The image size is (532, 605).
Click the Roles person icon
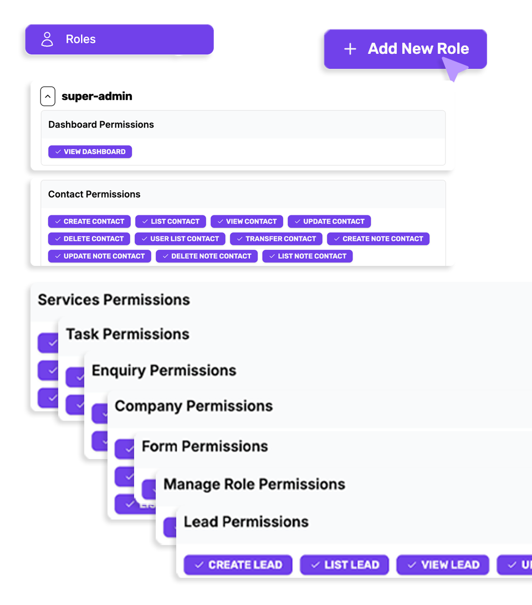[x=48, y=39]
